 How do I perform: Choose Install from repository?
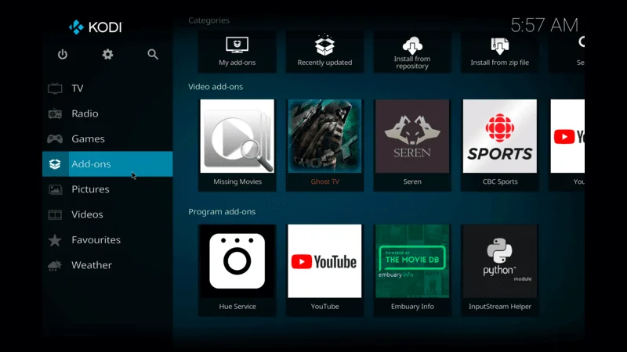point(412,52)
